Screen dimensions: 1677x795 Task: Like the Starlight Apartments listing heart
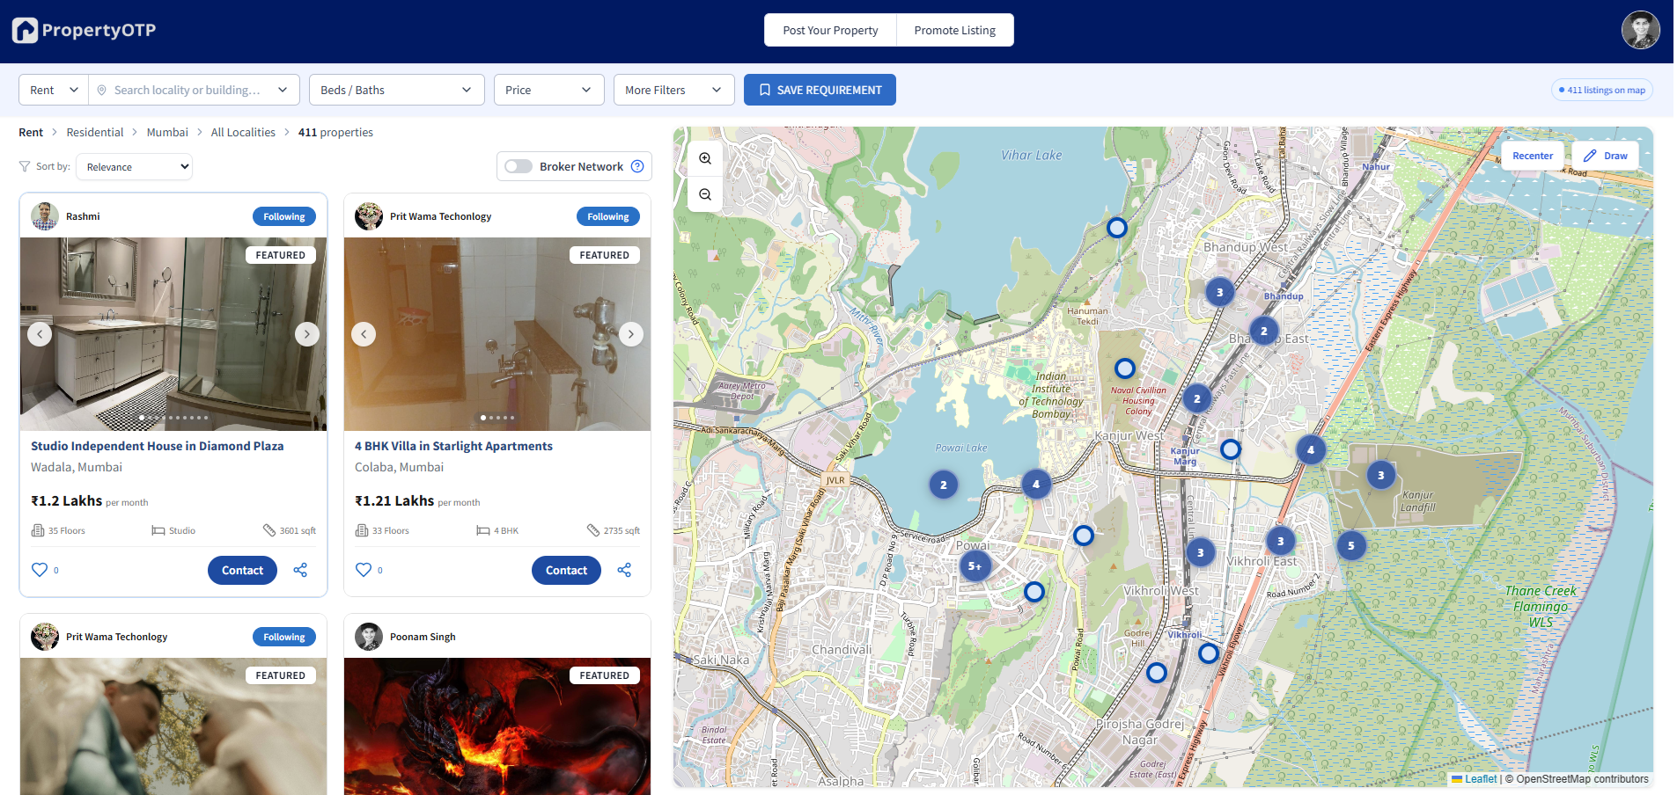point(364,570)
